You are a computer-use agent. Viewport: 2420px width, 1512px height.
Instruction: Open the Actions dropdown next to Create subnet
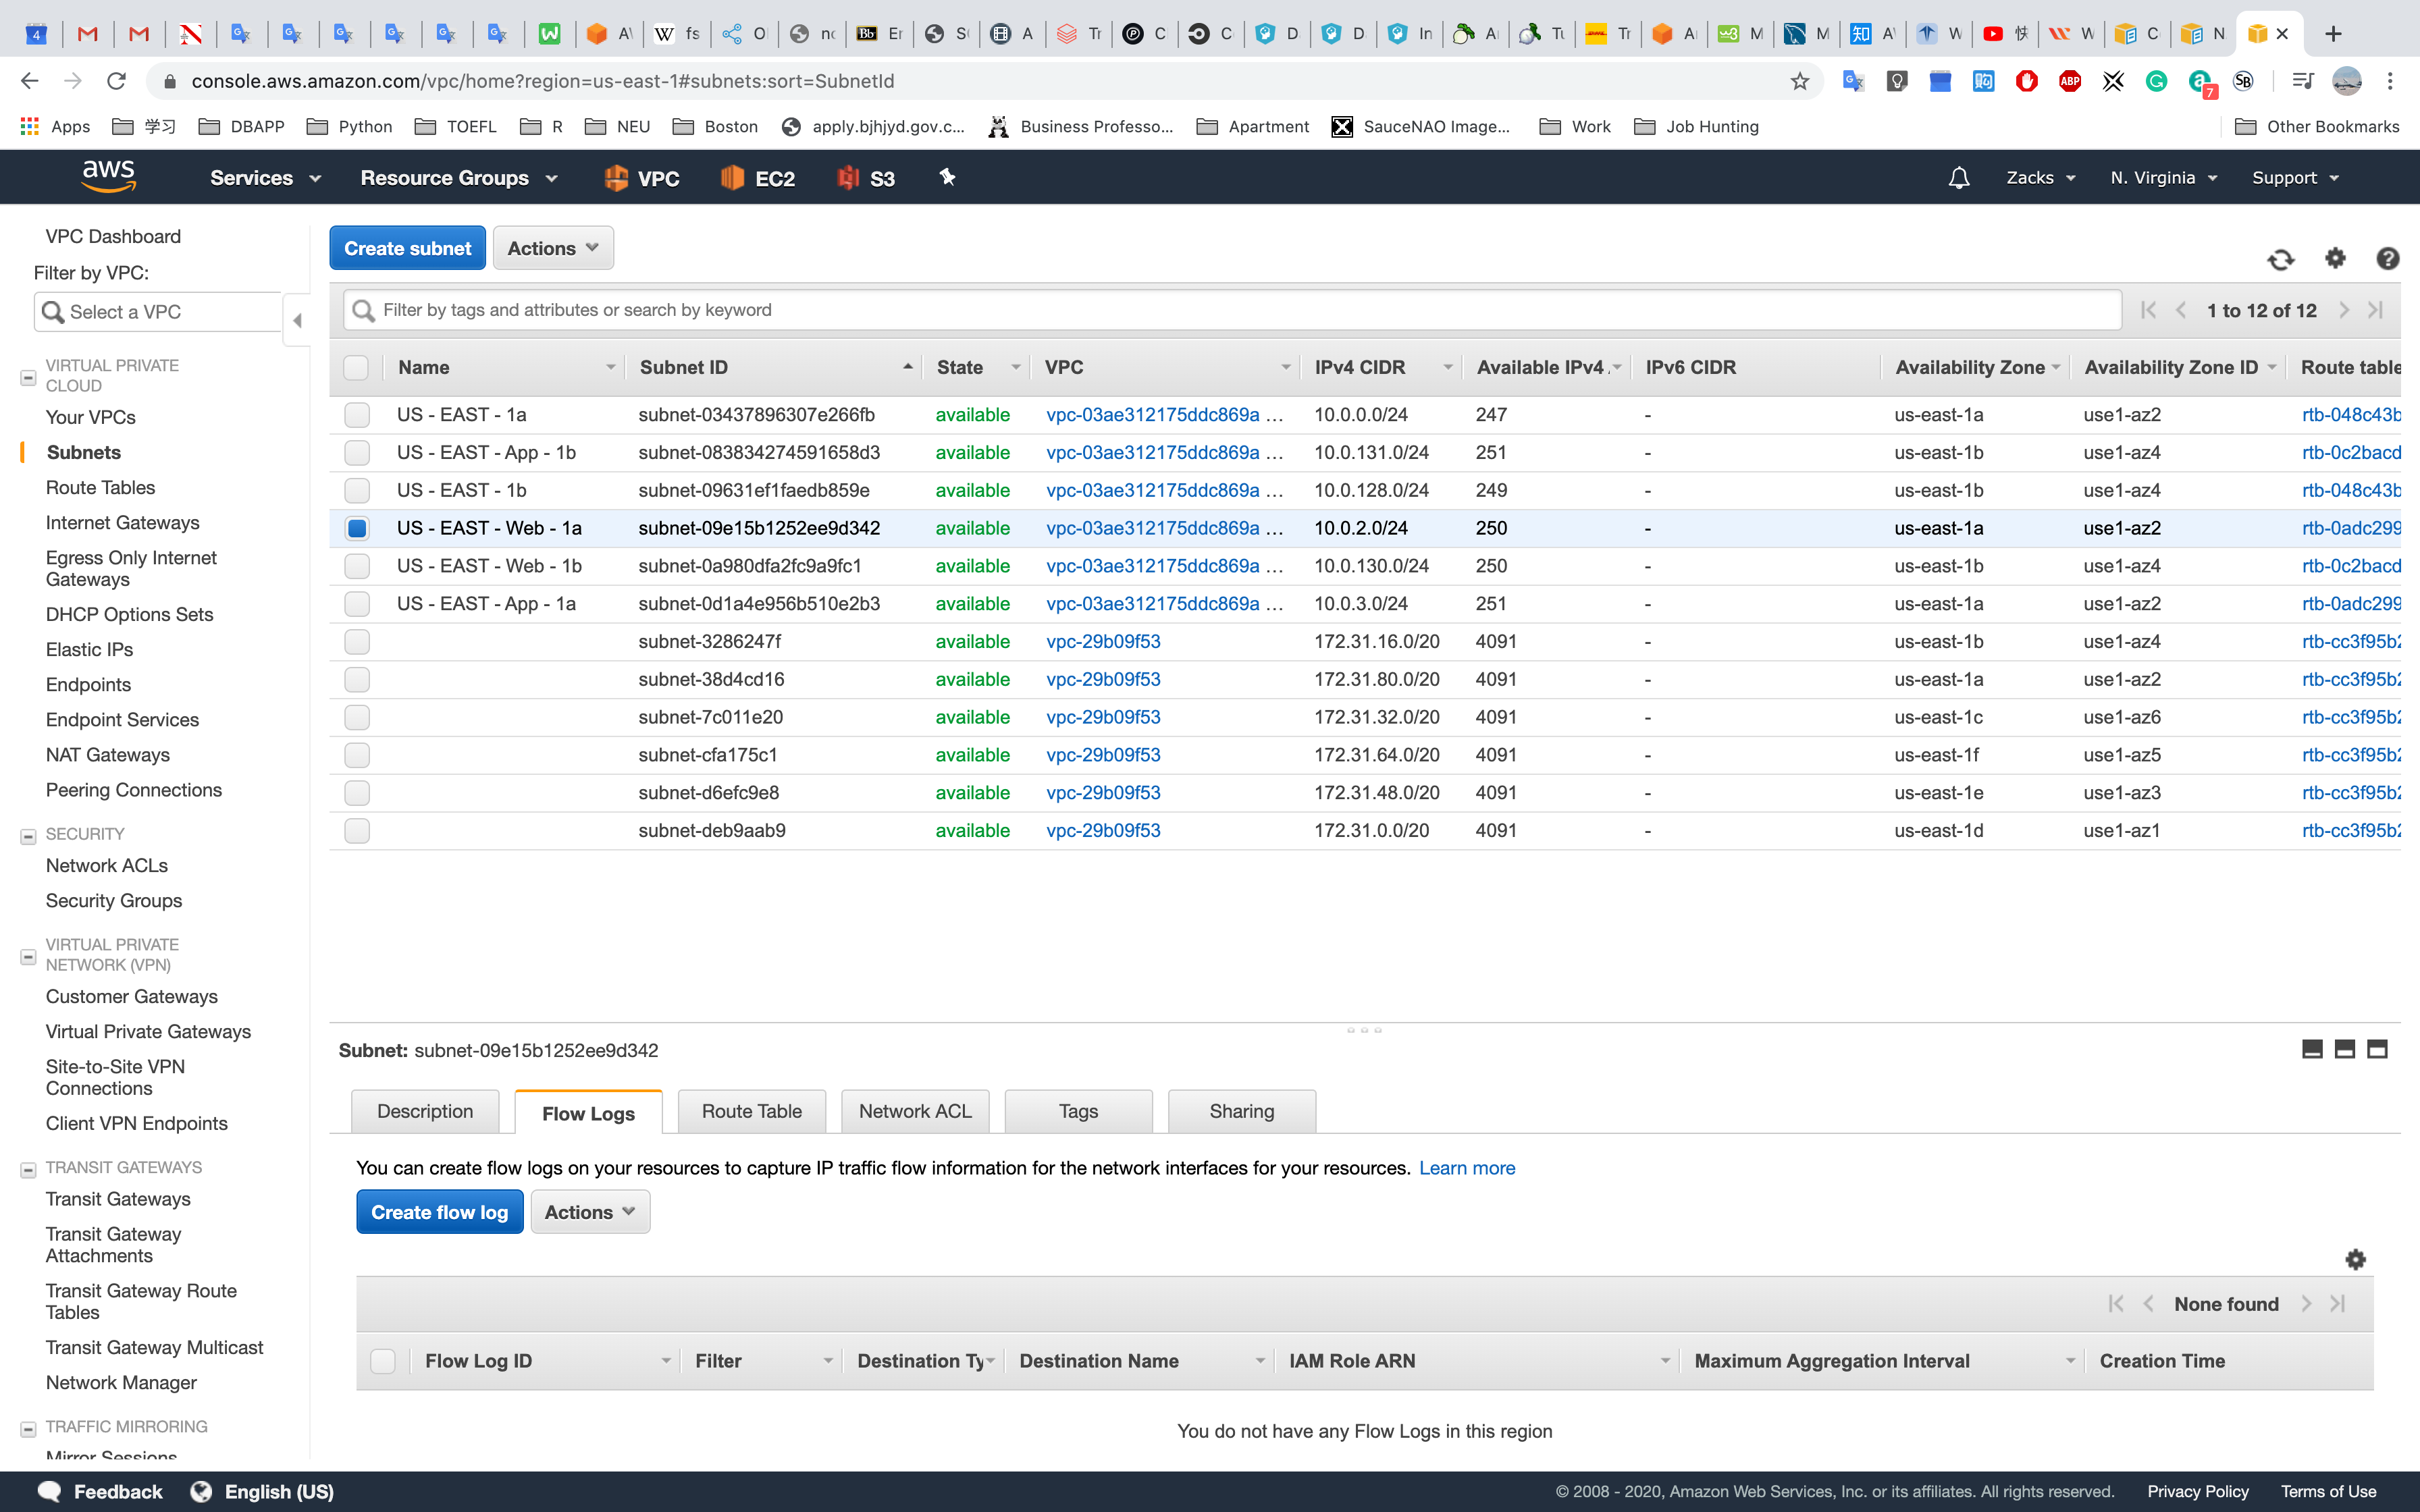pos(552,248)
